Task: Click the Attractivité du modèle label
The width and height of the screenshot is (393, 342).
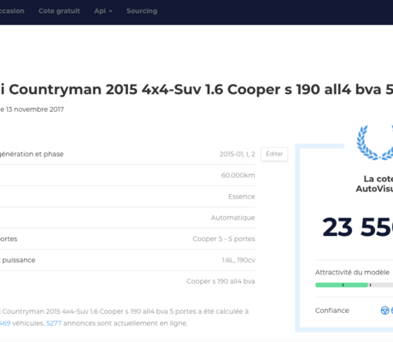Action: click(x=352, y=273)
